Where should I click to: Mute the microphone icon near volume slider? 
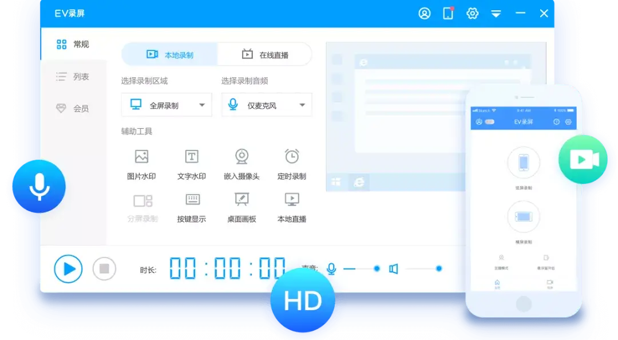click(331, 268)
